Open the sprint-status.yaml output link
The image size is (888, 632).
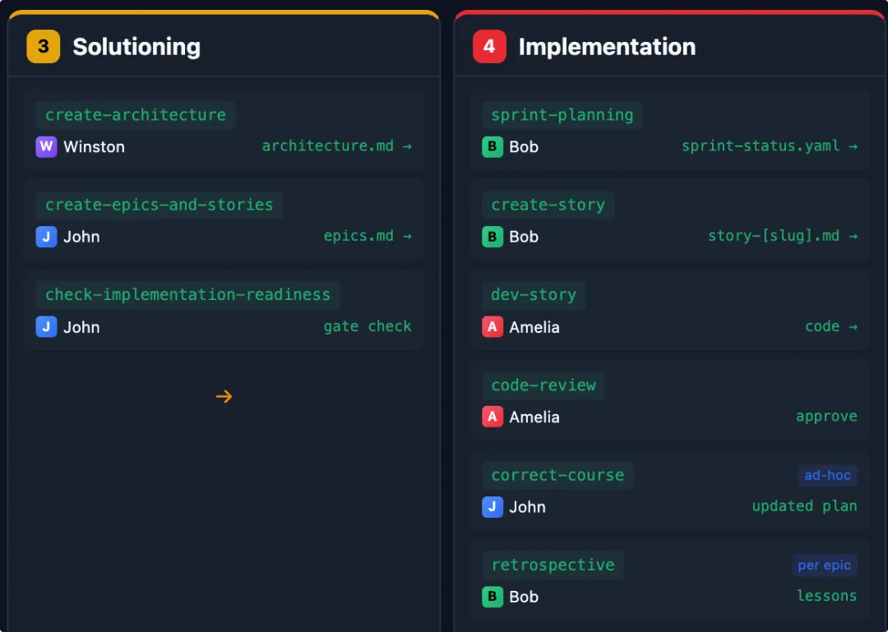(x=769, y=146)
